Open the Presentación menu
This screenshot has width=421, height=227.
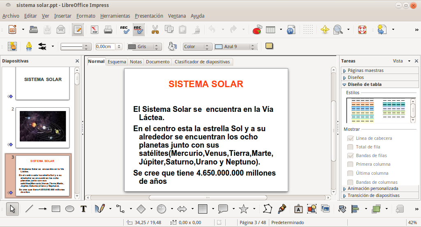(x=149, y=16)
